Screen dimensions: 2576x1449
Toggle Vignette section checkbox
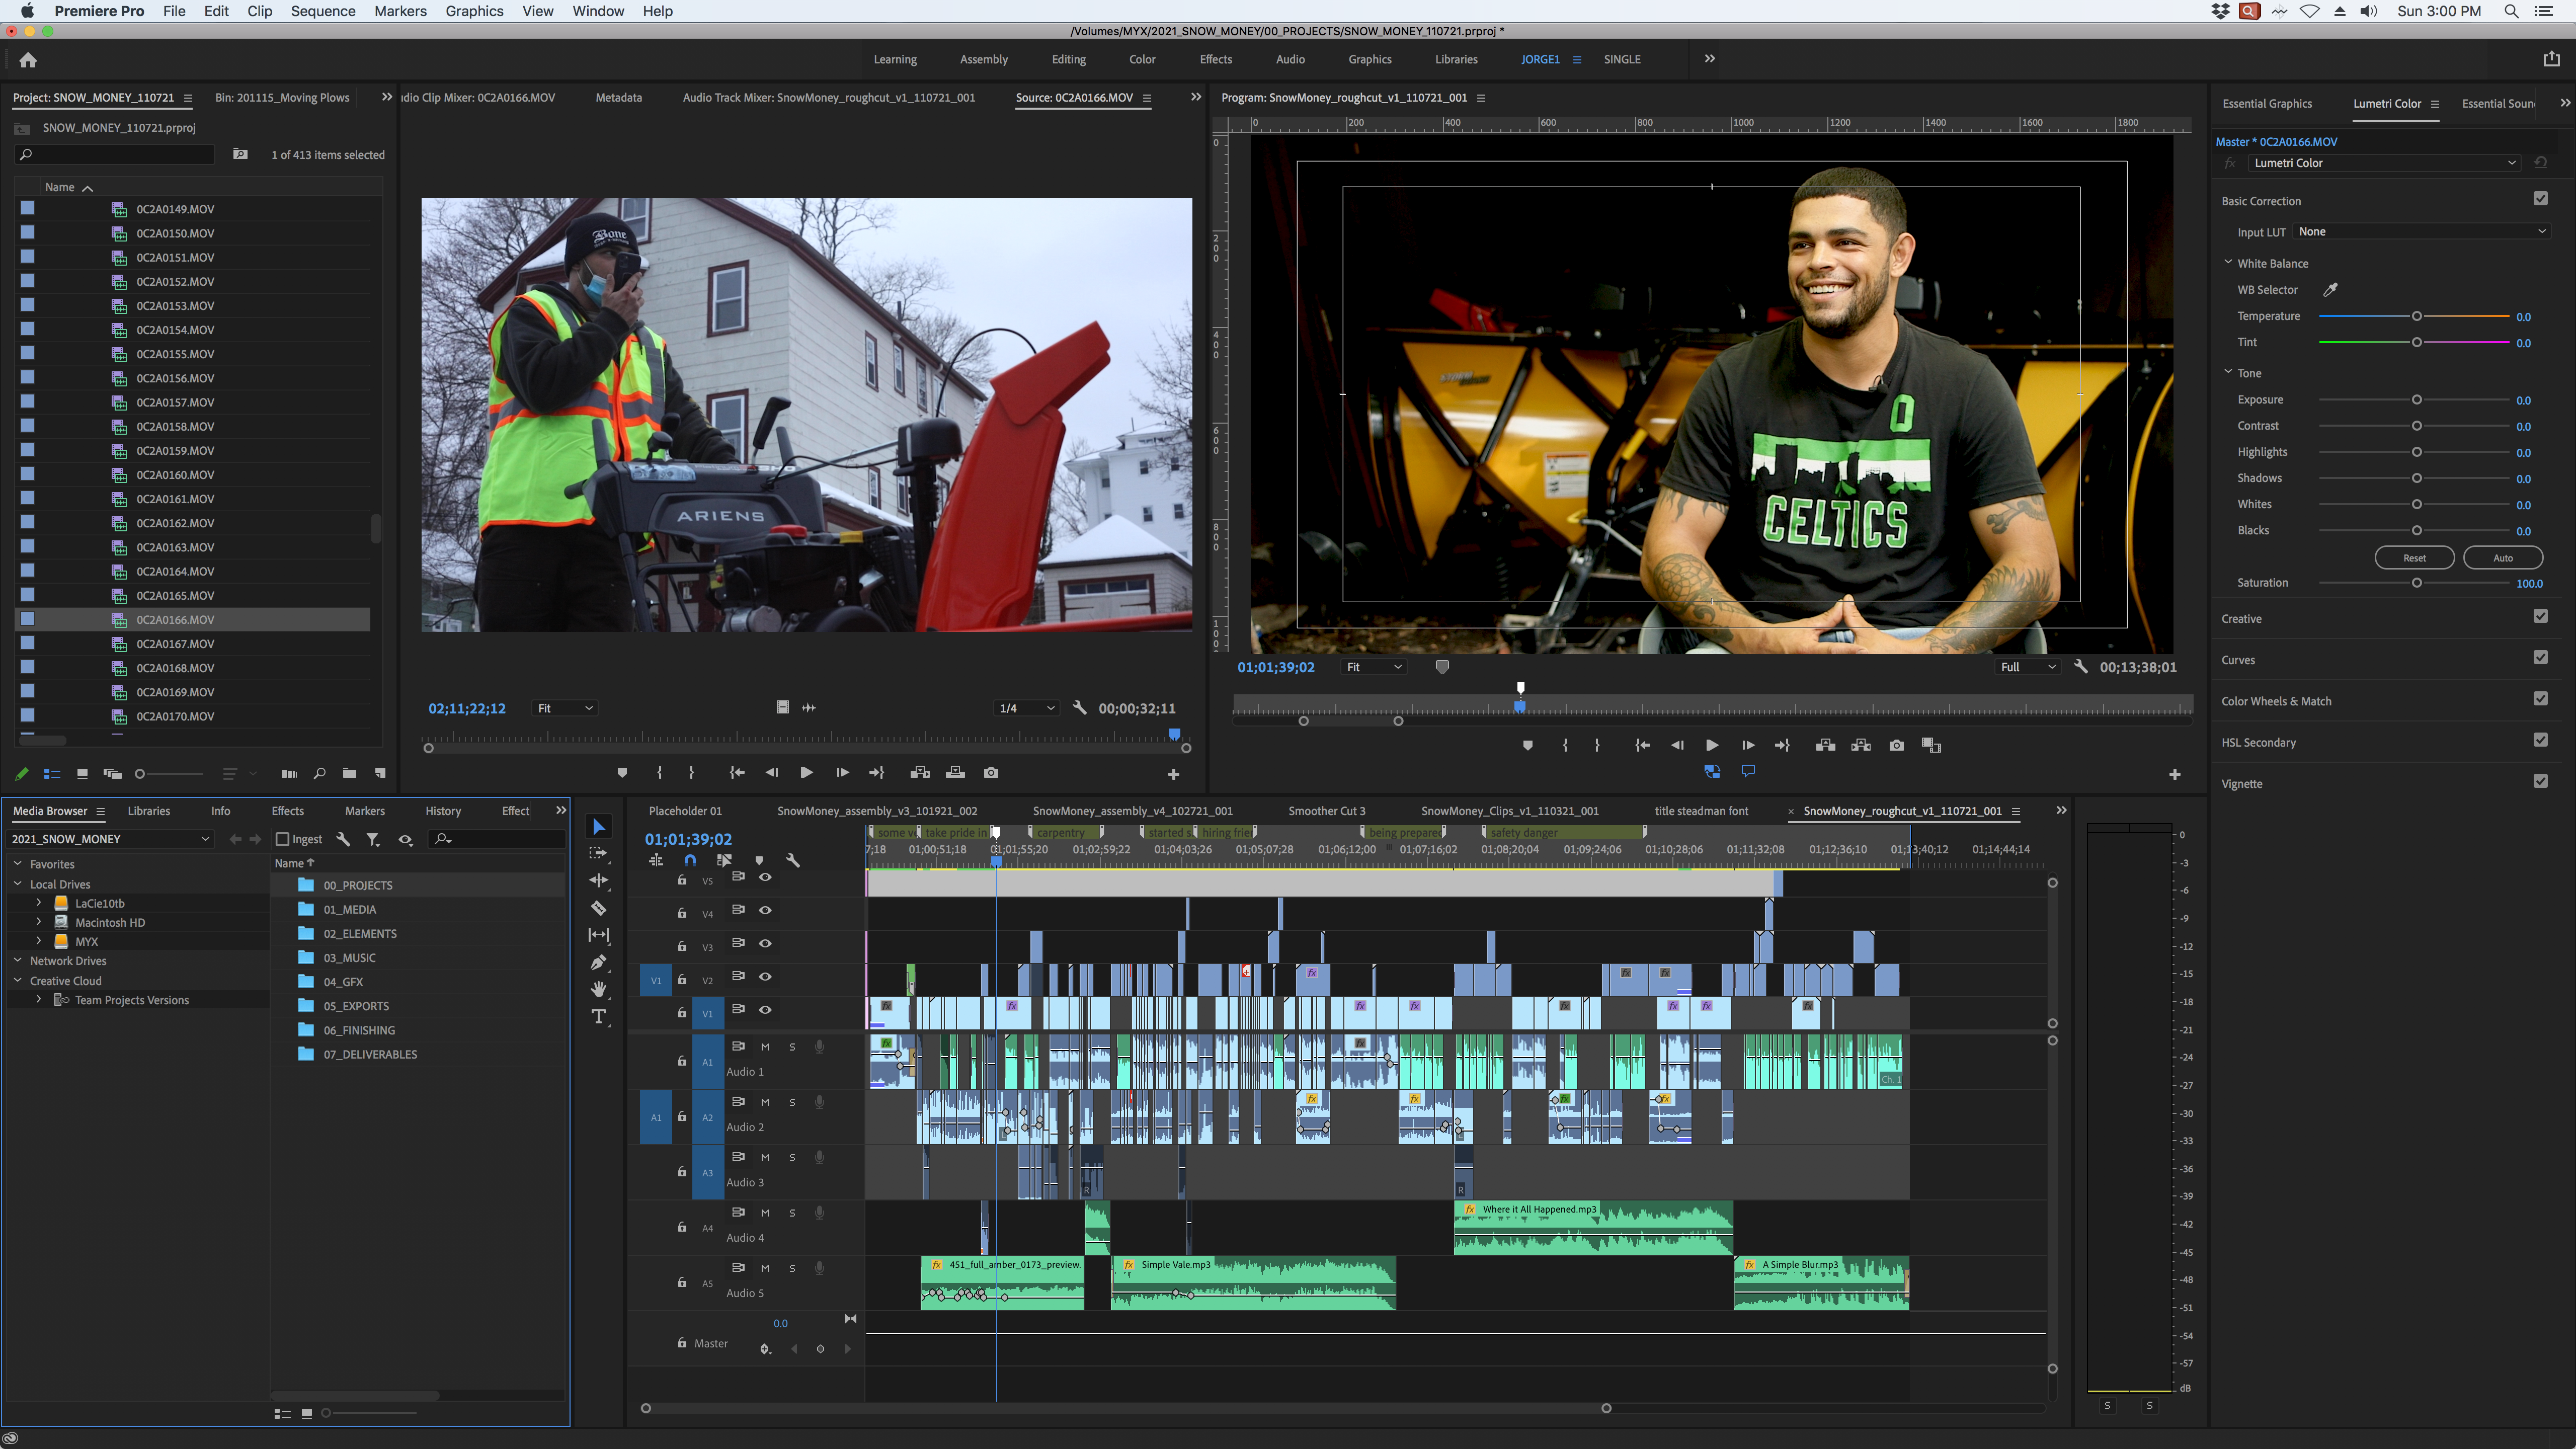click(2540, 782)
